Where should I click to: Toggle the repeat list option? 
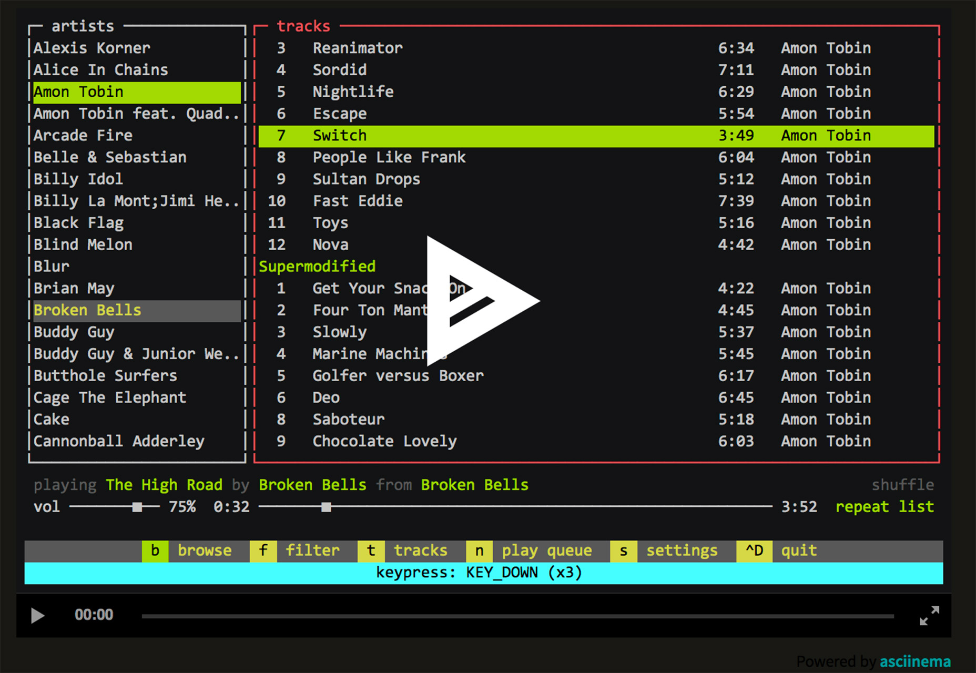pyautogui.click(x=884, y=506)
